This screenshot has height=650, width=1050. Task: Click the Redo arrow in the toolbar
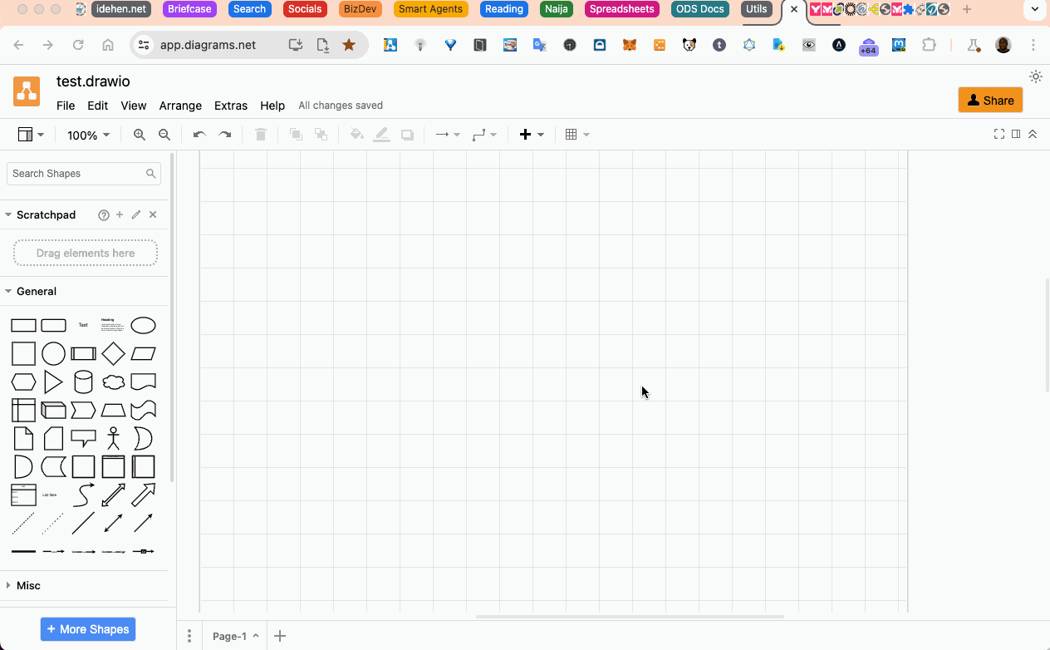(224, 134)
